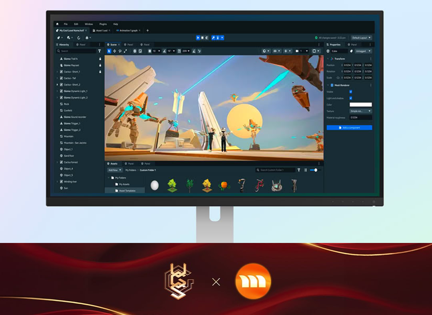Toggle lock on Gizmo: Raycast

[x=100, y=65]
